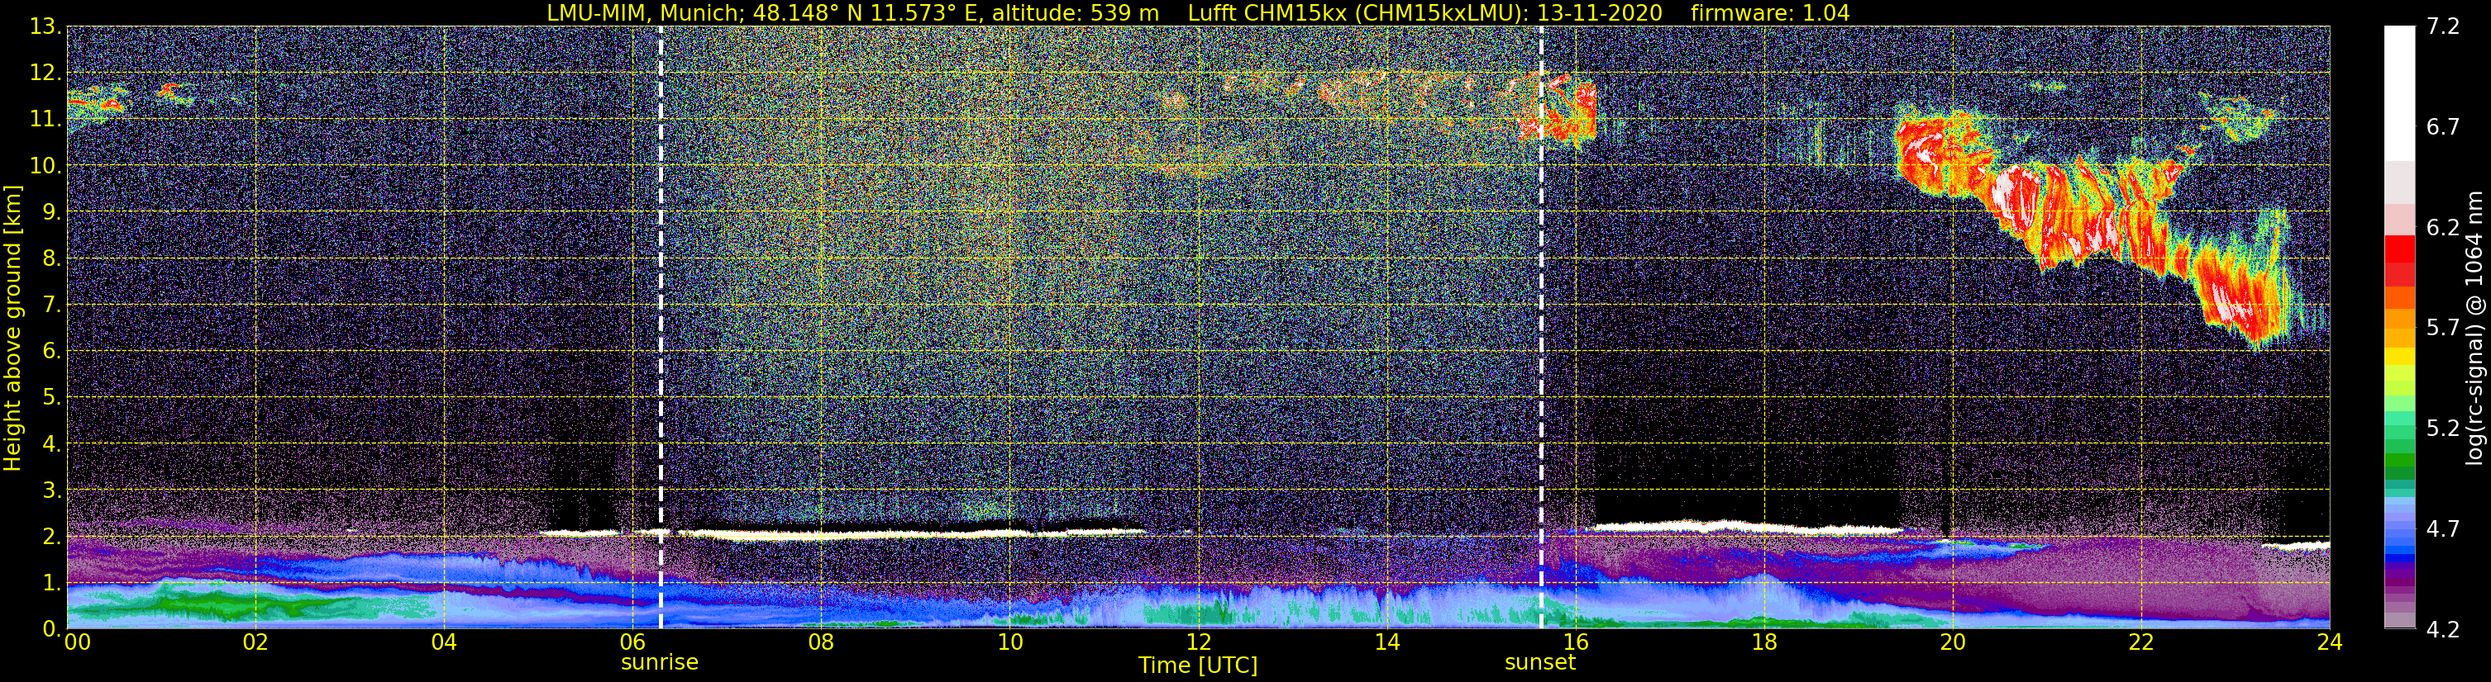This screenshot has width=2491, height=682.
Task: Click the '08' time axis tick label
Action: (820, 642)
